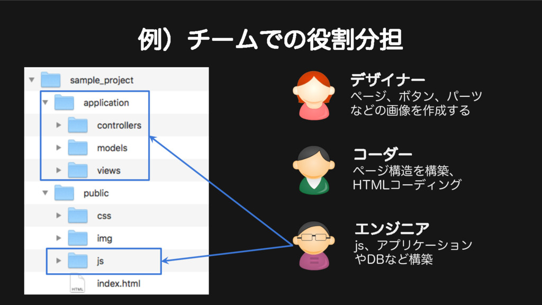This screenshot has height=305, width=542.
Task: Select the index.html file name
Action: tap(119, 284)
